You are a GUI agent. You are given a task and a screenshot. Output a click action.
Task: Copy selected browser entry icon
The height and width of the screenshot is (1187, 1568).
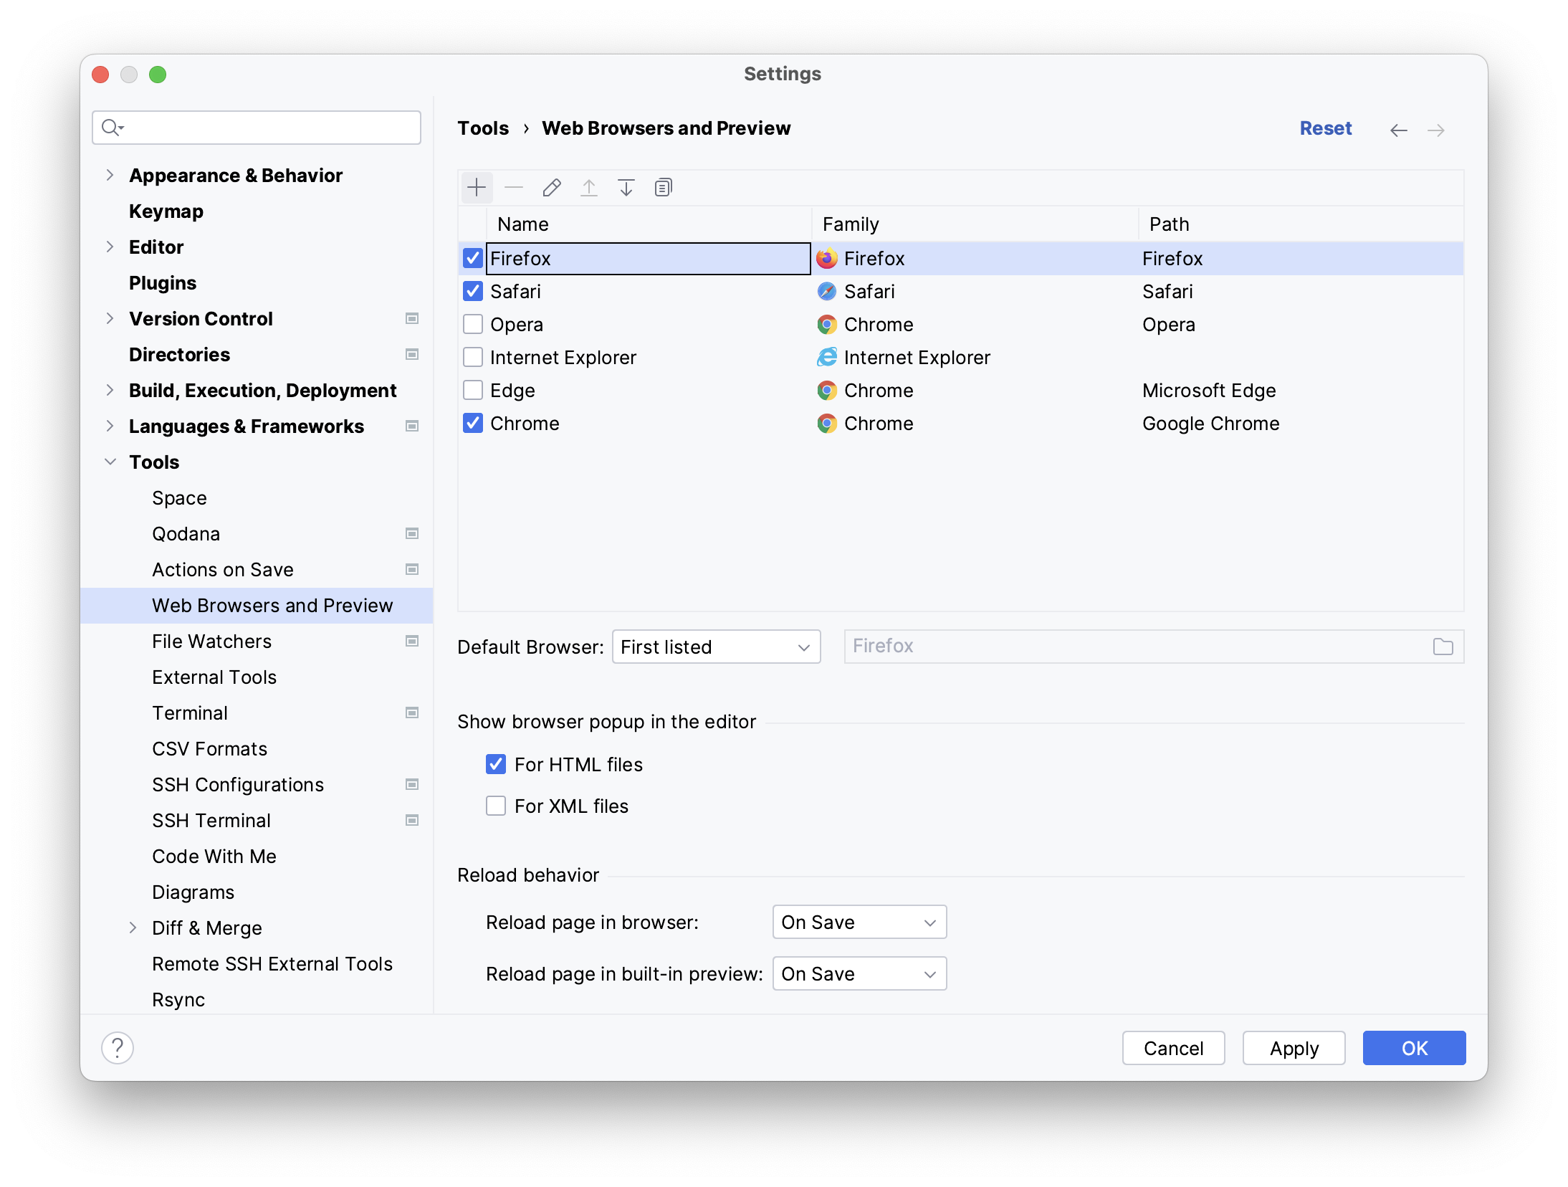[663, 188]
